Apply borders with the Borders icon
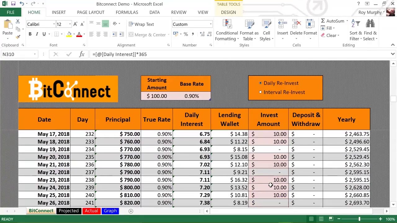This screenshot has width=397, height=223. (56, 34)
